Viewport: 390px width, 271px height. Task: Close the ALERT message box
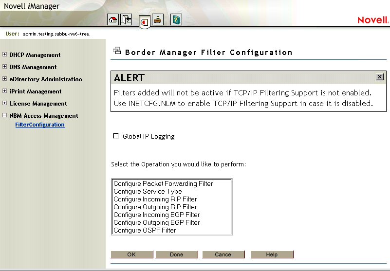(x=380, y=77)
